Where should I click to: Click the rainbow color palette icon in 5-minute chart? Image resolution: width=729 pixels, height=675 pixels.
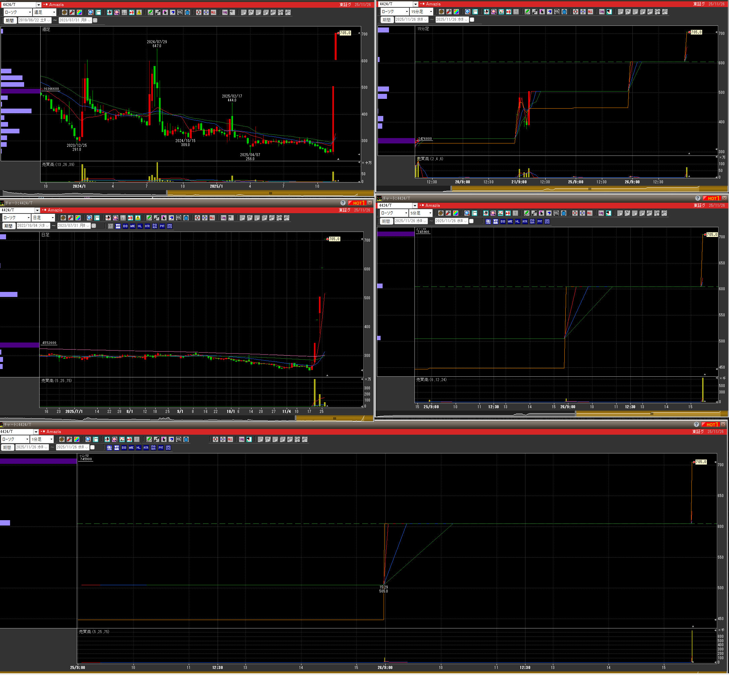(x=456, y=213)
